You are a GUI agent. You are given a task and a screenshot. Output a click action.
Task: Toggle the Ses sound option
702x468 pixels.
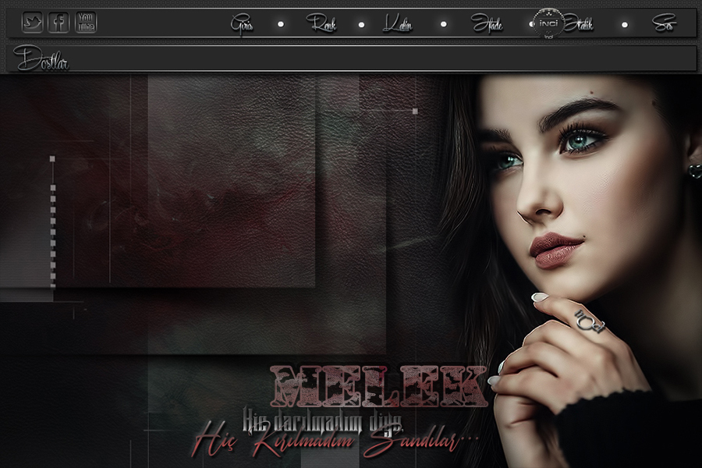(664, 24)
